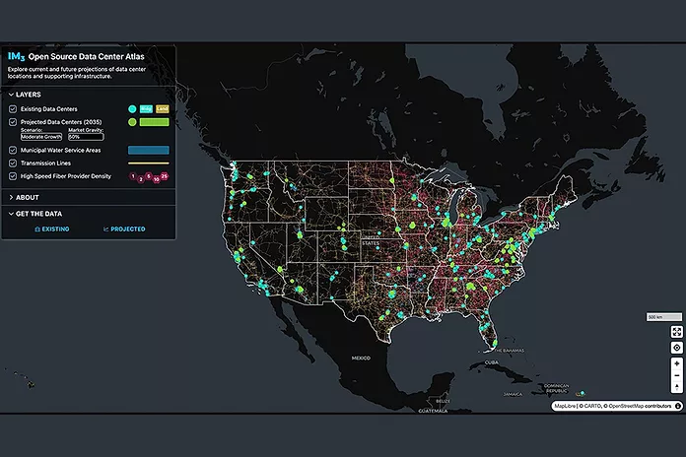Zoom out with the minus button
Viewport: 686px width, 457px height.
click(x=677, y=375)
